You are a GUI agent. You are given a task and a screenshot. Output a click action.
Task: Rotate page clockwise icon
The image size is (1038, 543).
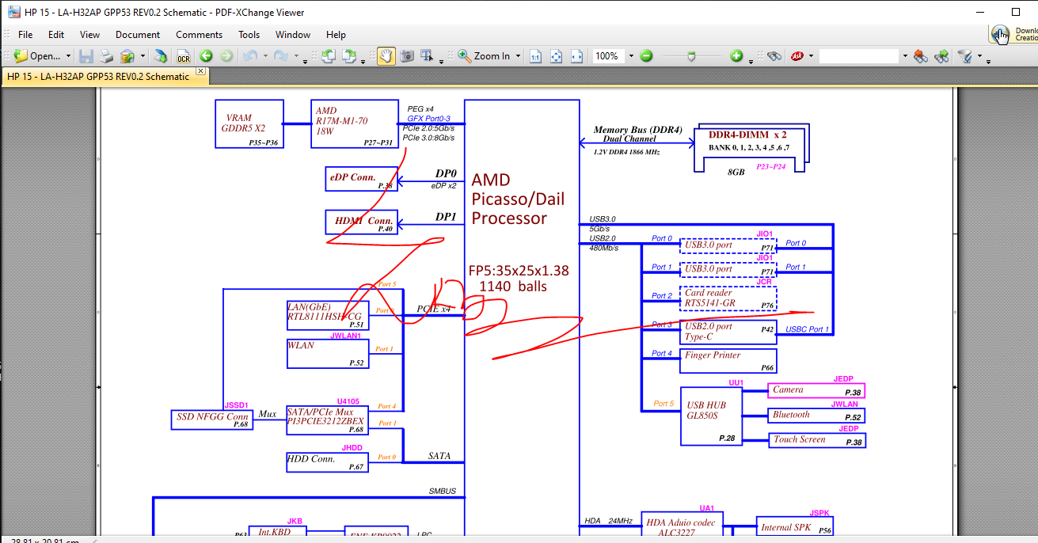click(348, 56)
